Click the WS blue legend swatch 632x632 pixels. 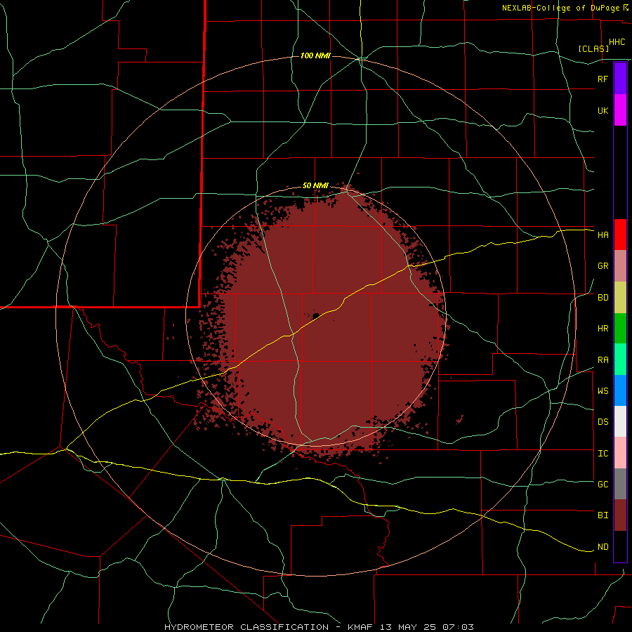[620, 390]
